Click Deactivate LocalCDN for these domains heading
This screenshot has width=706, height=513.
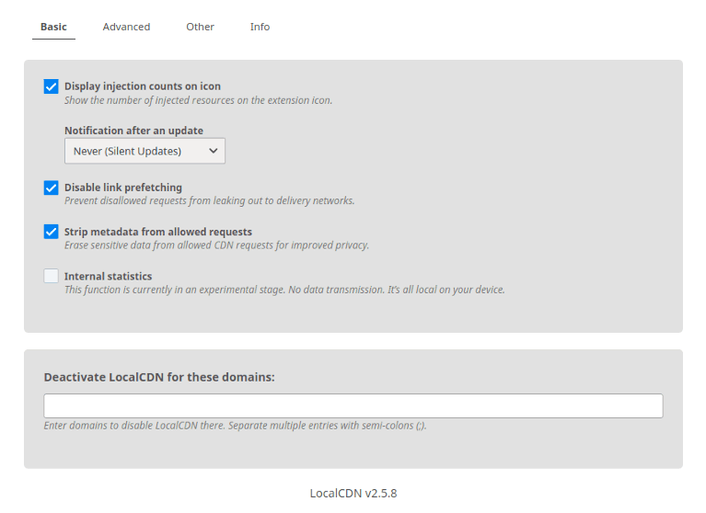pos(159,377)
